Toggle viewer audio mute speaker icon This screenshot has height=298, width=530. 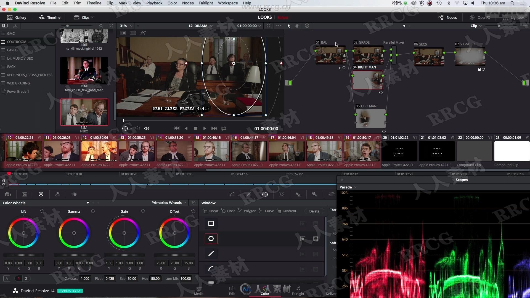pyautogui.click(x=147, y=128)
